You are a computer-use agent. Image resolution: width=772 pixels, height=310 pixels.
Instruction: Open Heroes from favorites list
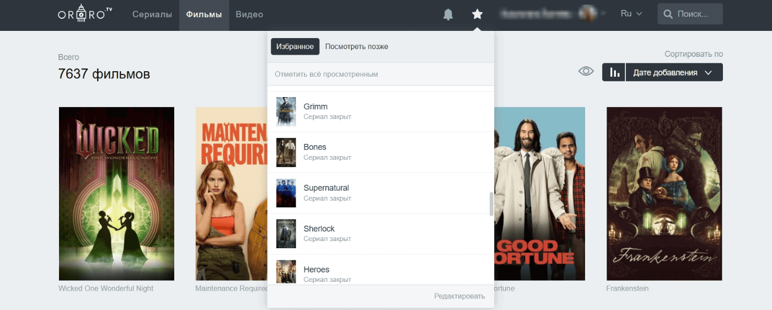380,270
